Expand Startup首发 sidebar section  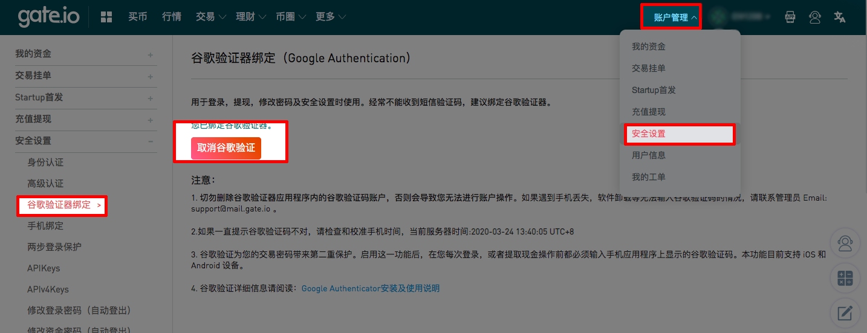(150, 99)
